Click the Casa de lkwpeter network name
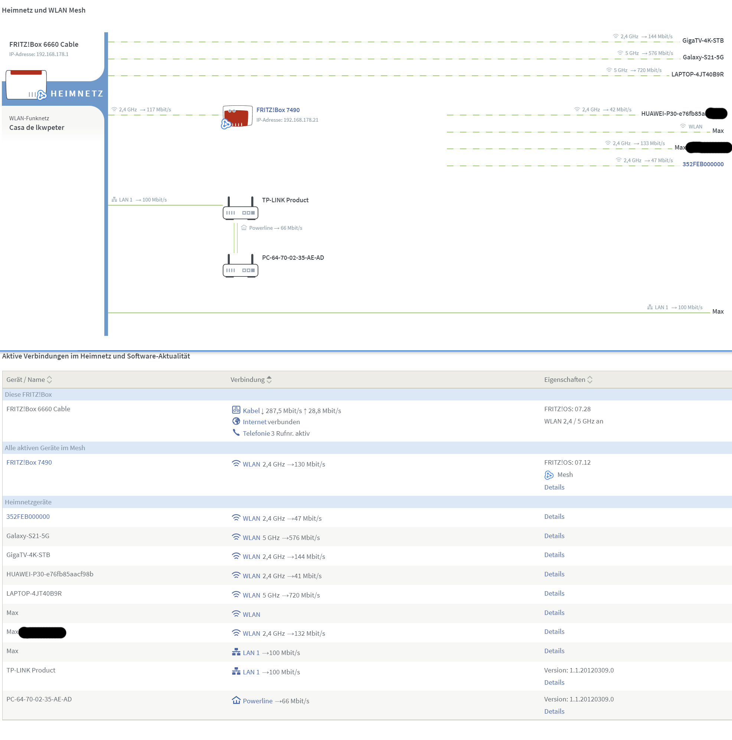Screen dimensions: 732x740 [x=37, y=128]
